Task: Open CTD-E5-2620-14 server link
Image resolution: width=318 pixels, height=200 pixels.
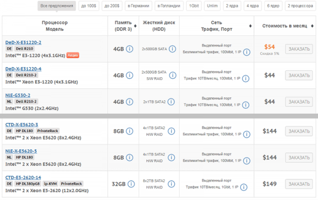Action: [x=23, y=177]
